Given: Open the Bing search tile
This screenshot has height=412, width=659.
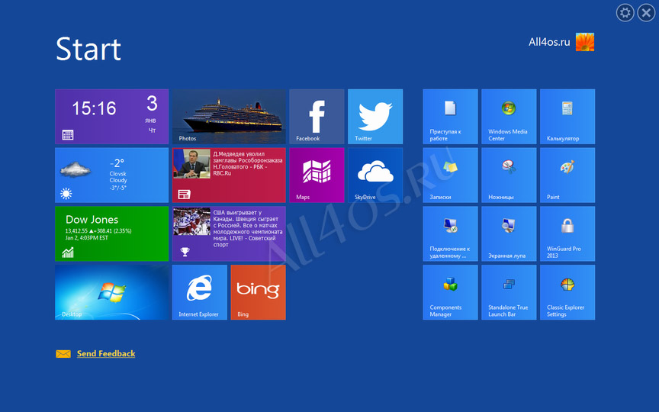Looking at the screenshot, I should 258,292.
